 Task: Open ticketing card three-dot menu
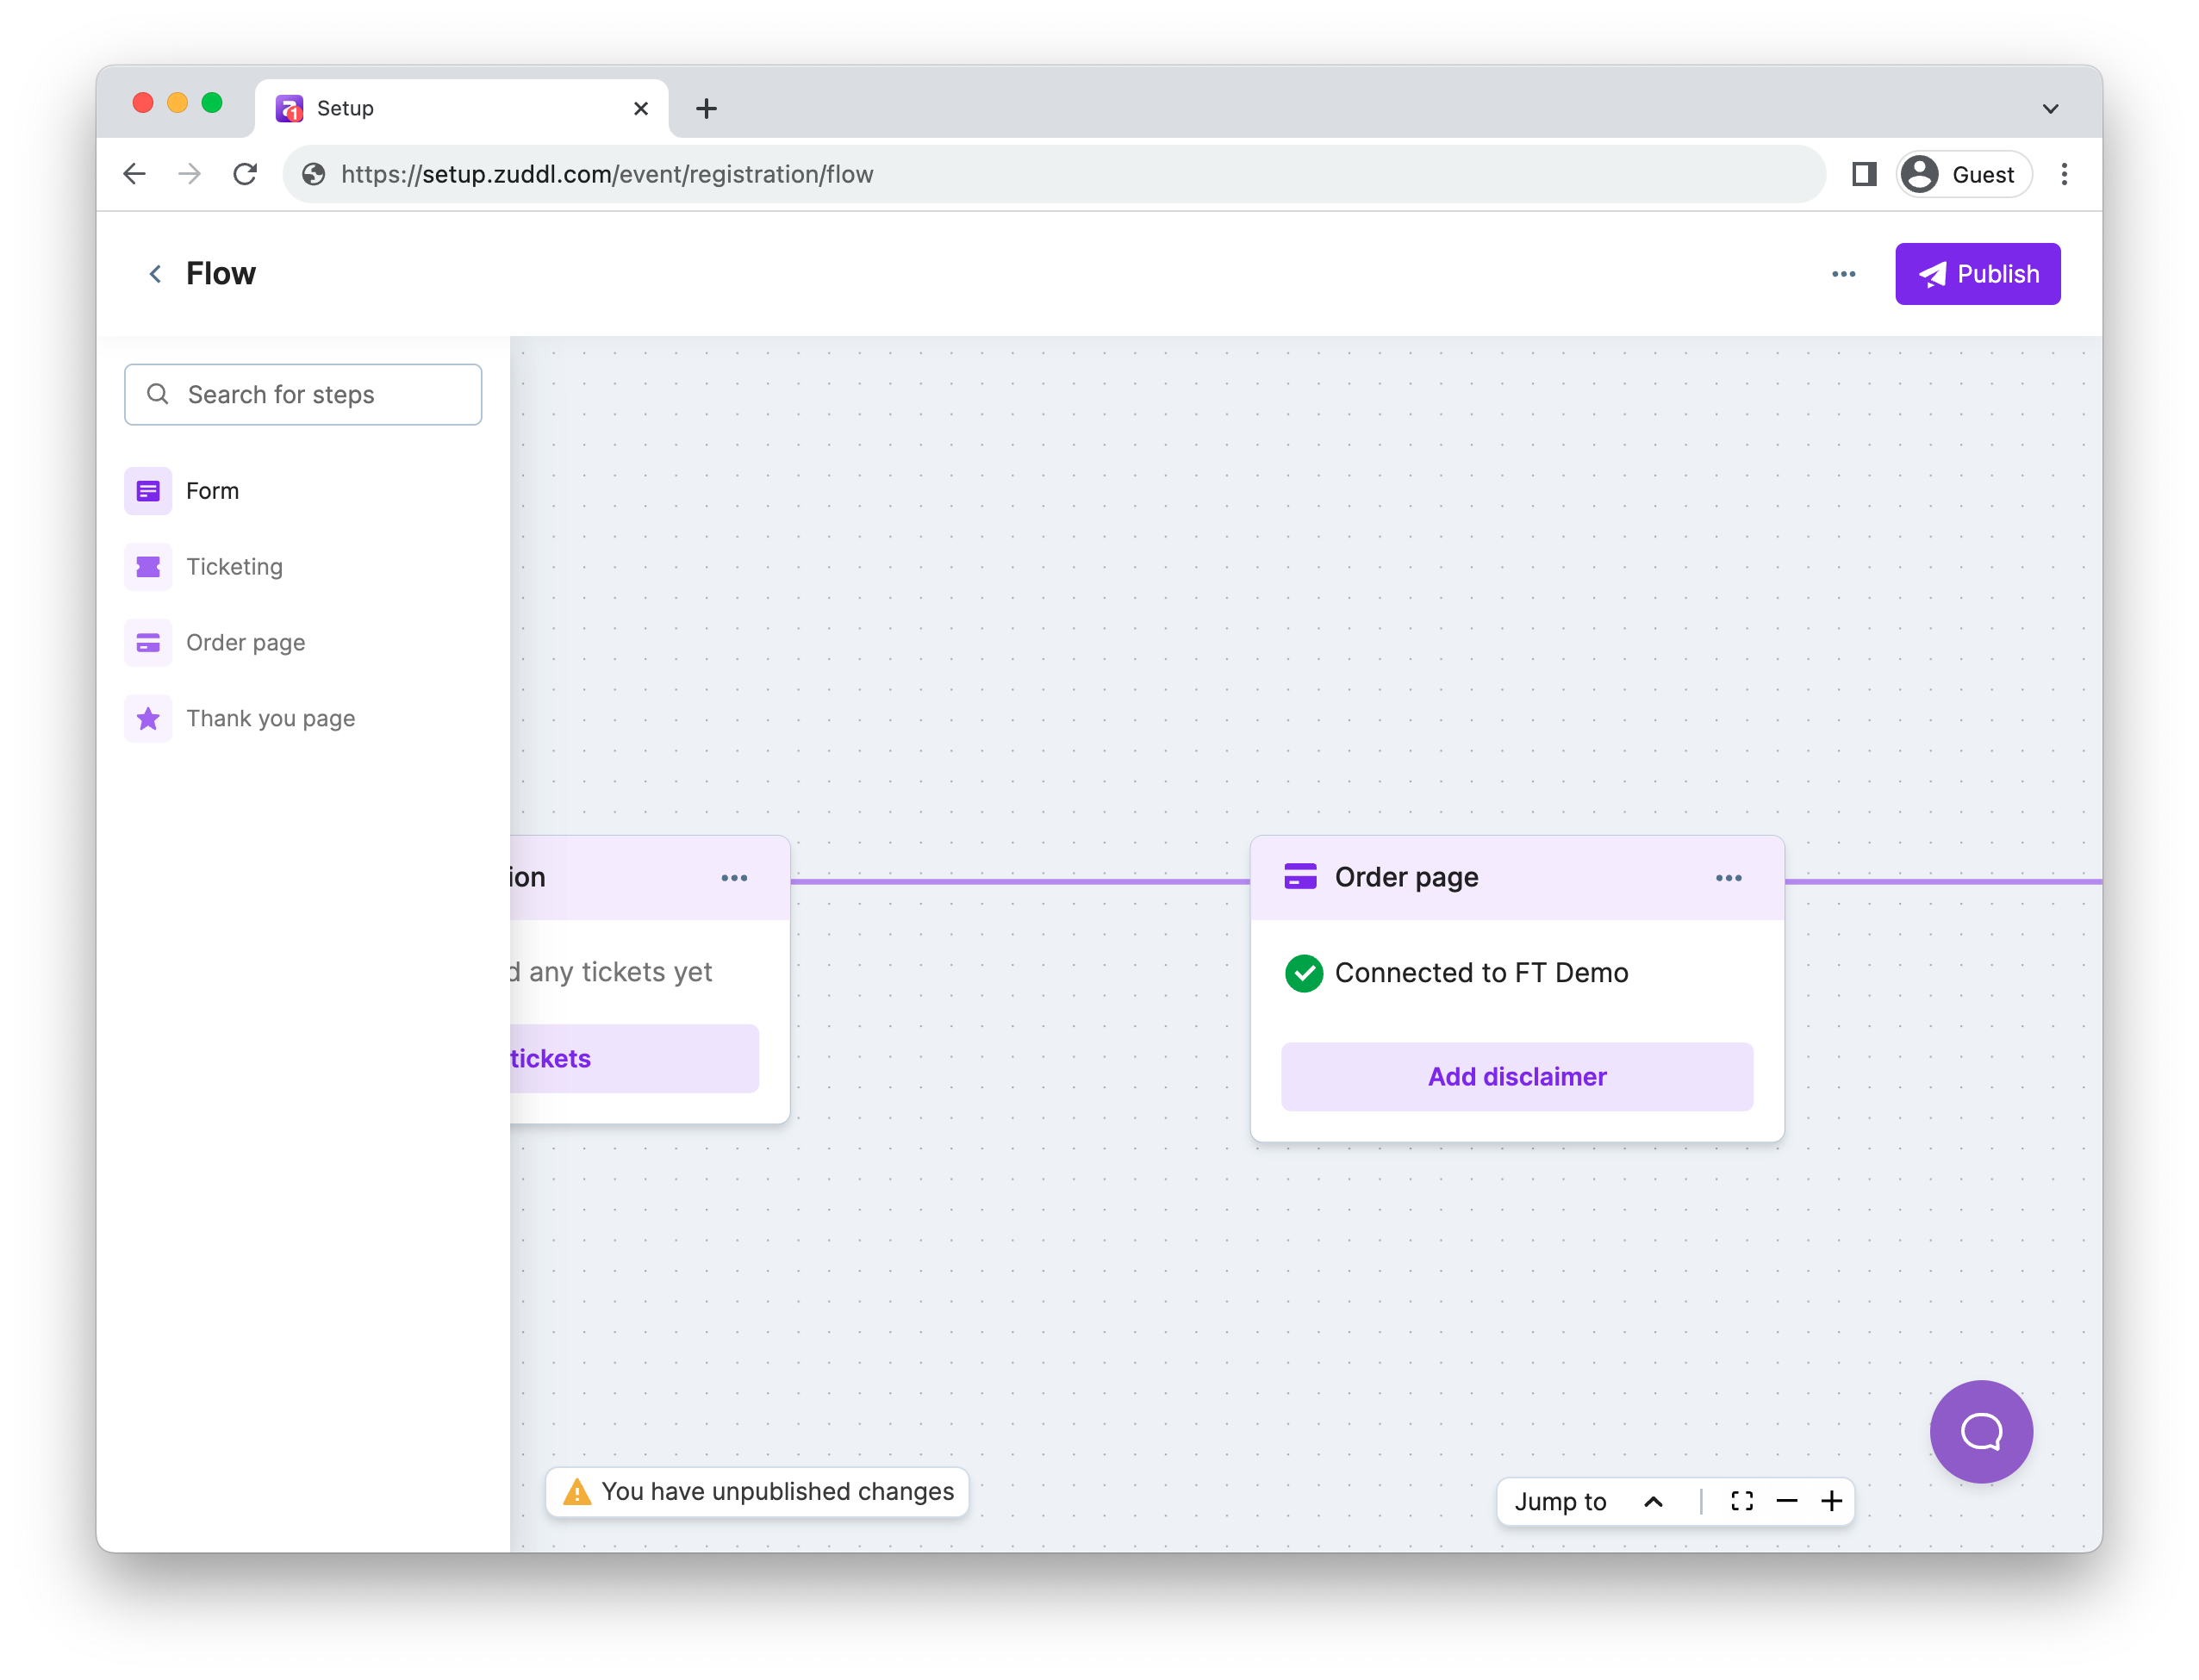[x=734, y=878]
